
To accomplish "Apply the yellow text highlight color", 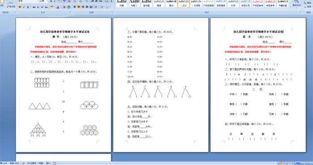I will [52, 7].
